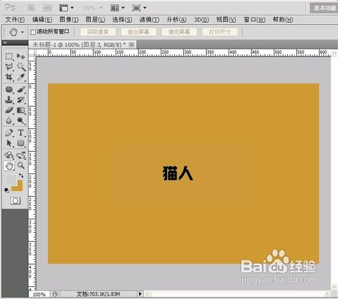Select the Brush tool
Image resolution: width=338 pixels, height=299 pixels.
tap(21, 89)
